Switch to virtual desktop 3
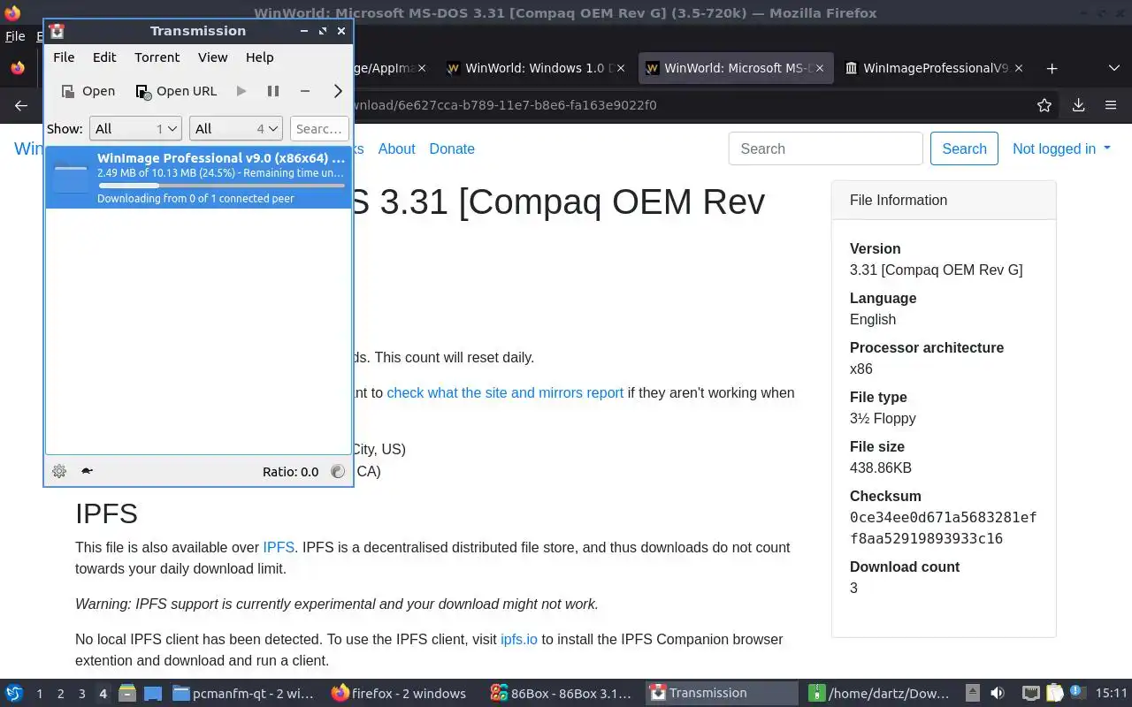Viewport: 1132px width, 707px height. coord(81,694)
